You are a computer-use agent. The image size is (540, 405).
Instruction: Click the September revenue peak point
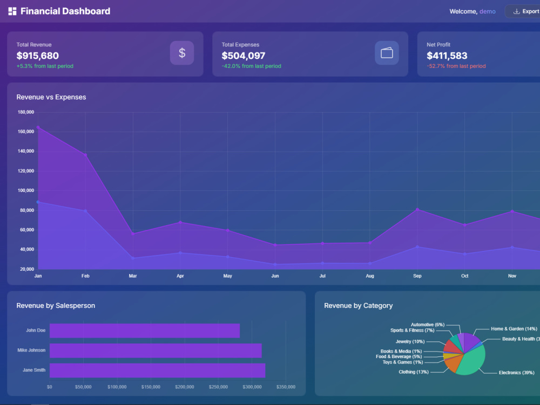pyautogui.click(x=417, y=209)
